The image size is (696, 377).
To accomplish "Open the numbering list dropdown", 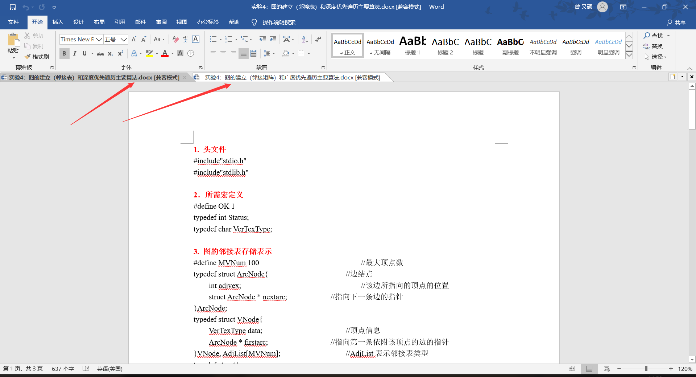I will 236,39.
